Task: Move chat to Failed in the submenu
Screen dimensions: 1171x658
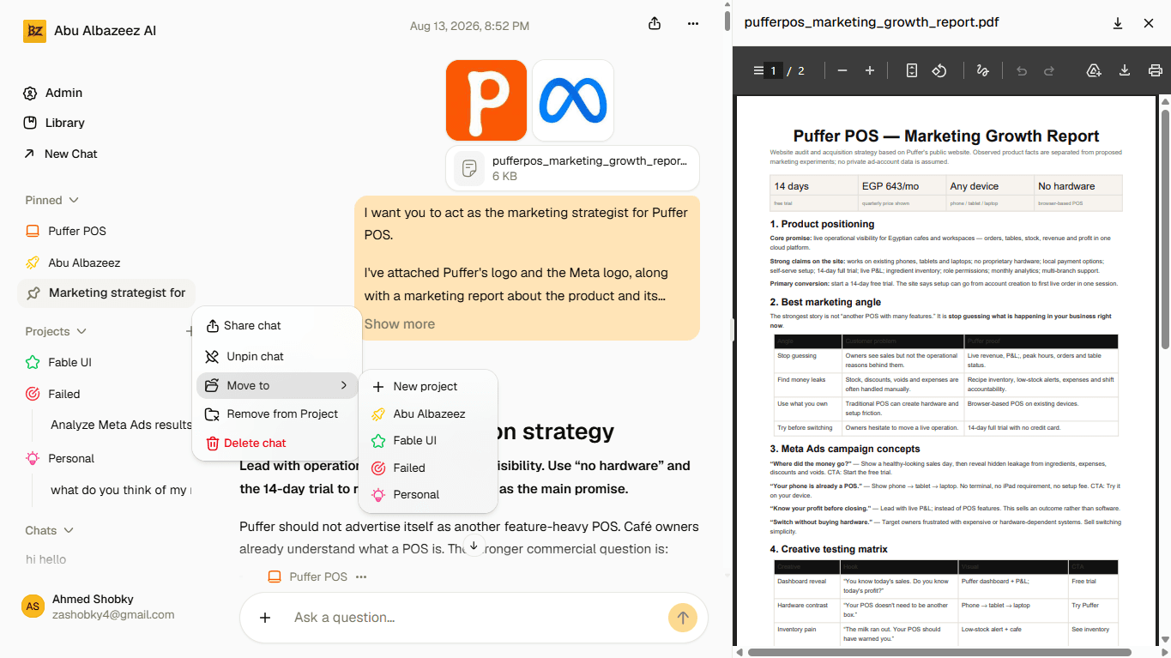Action: coord(428,468)
